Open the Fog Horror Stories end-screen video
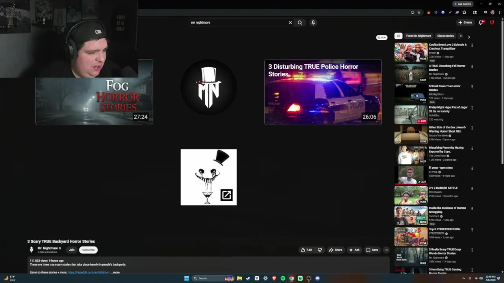The width and height of the screenshot is (504, 283). 94,101
